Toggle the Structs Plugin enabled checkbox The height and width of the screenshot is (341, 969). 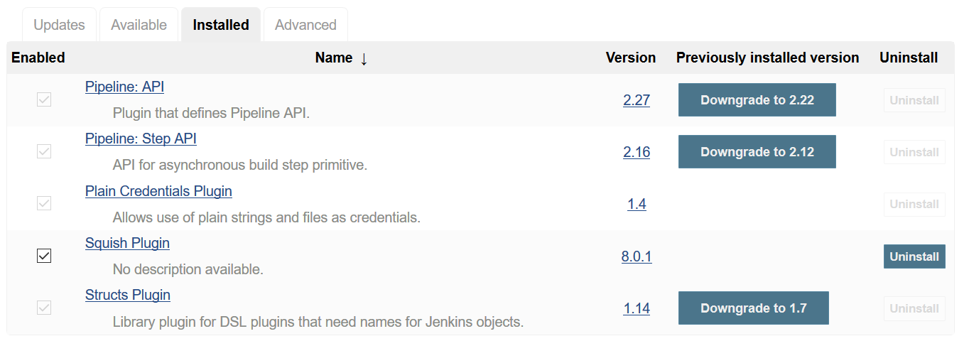coord(44,308)
